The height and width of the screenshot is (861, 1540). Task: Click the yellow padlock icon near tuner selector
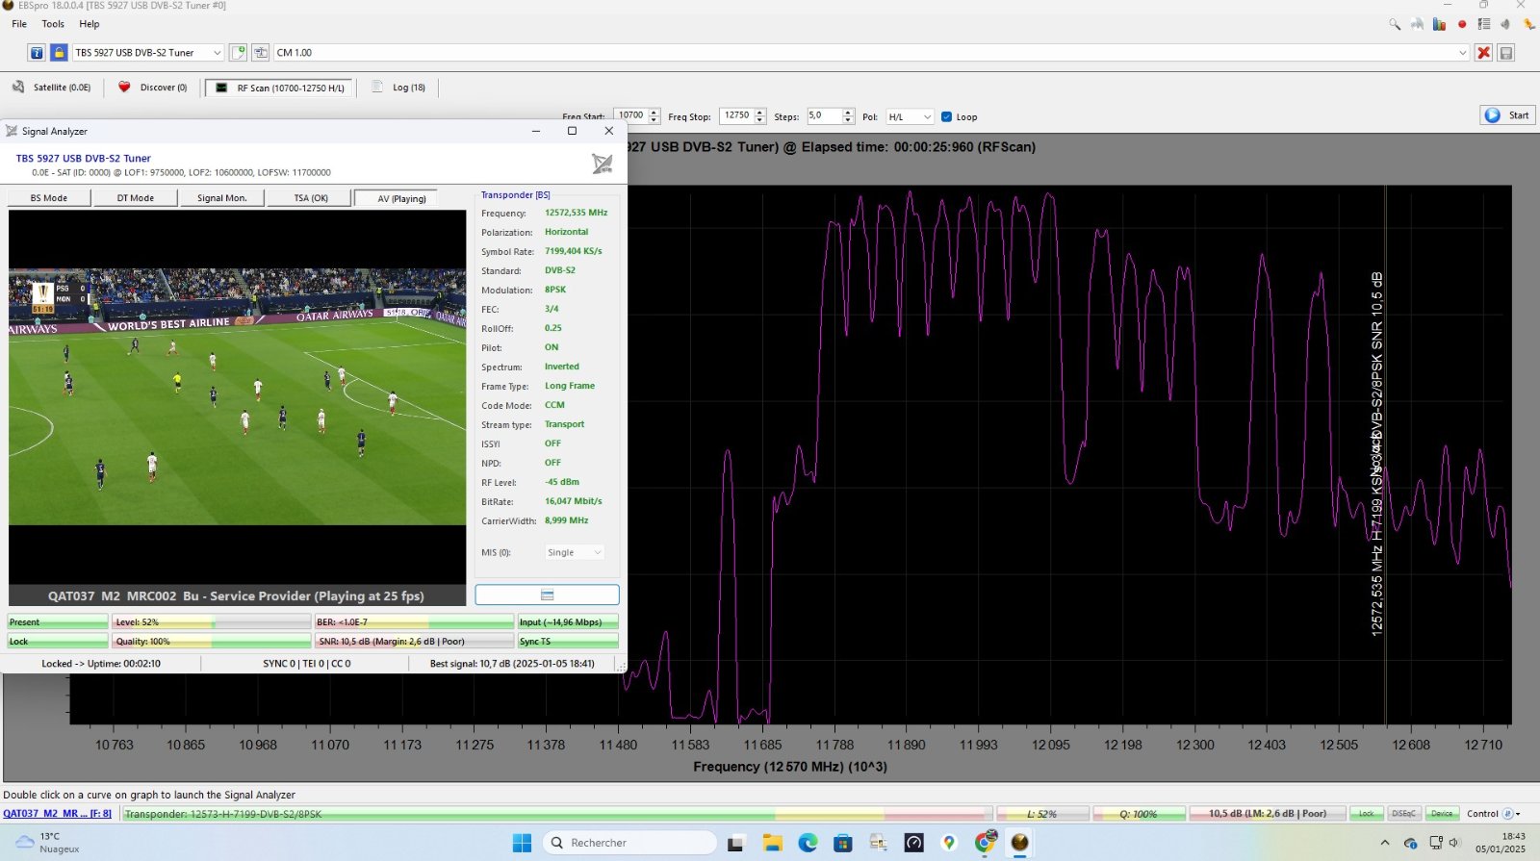click(59, 53)
